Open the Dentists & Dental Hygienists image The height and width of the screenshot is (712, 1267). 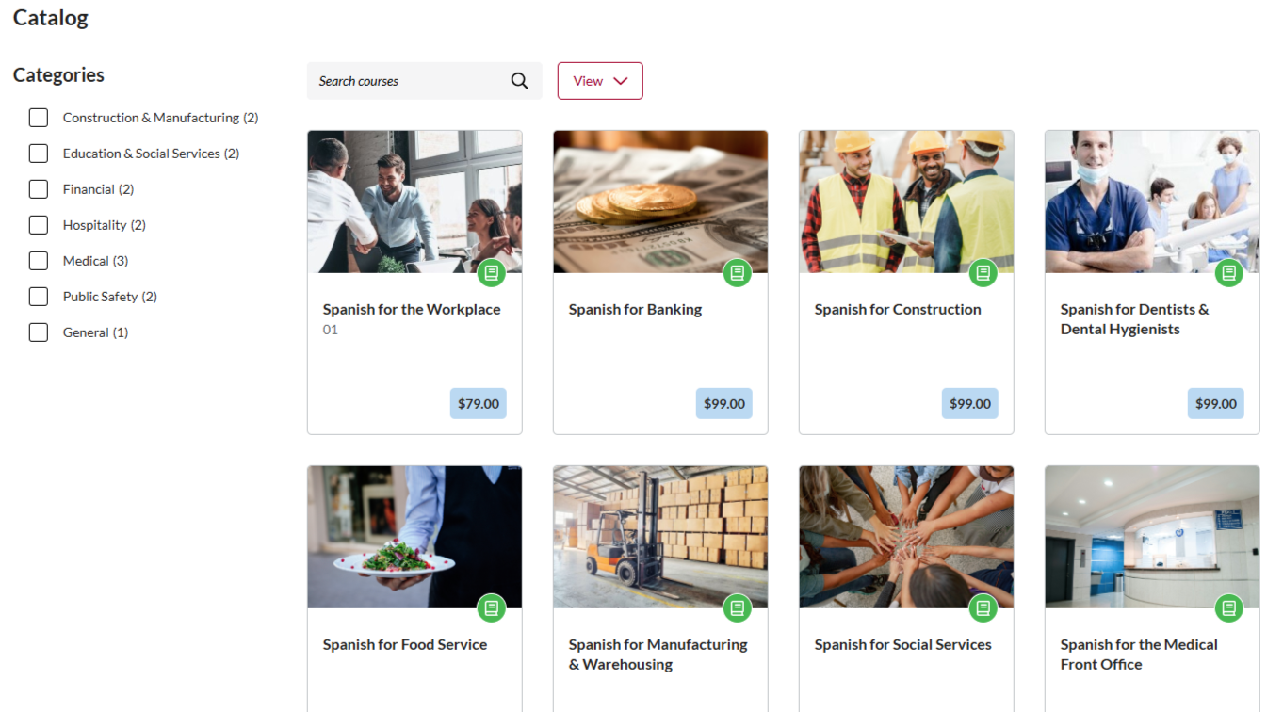point(1152,202)
